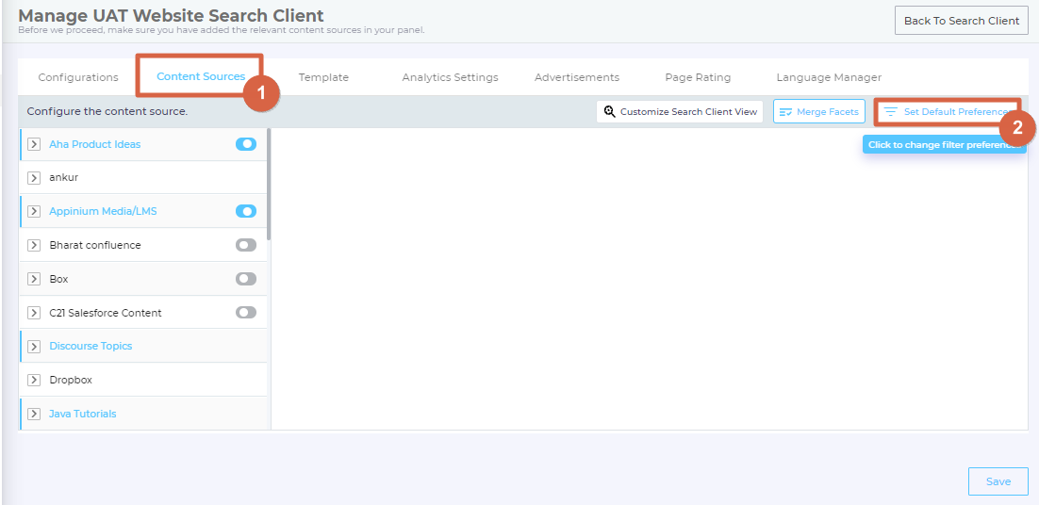This screenshot has height=505, width=1039.
Task: Disable the Aha Product Ideas toggle
Action: coord(246,144)
